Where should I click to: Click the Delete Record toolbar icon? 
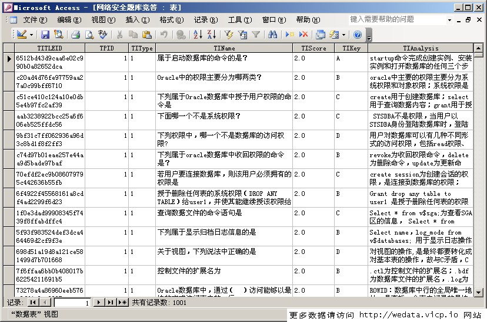pyautogui.click(x=303, y=35)
